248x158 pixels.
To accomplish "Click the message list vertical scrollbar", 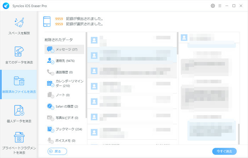I will [177, 43].
